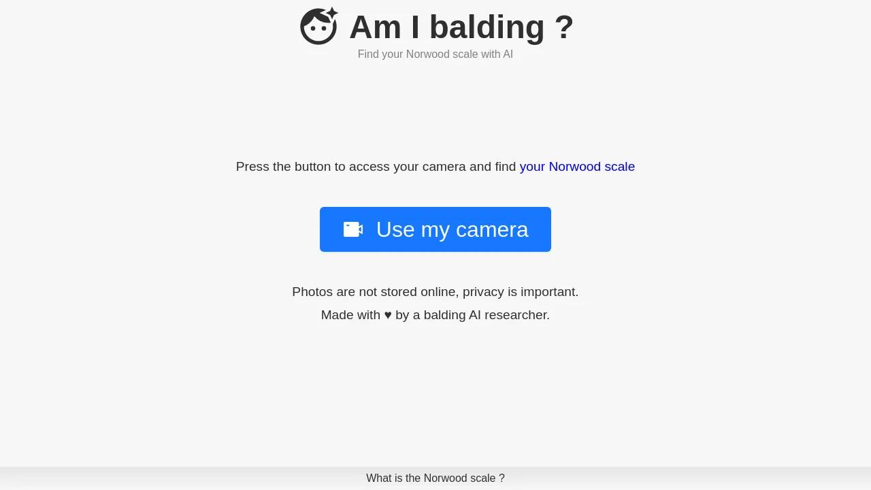
Task: Click the video camera icon
Action: coord(352,229)
